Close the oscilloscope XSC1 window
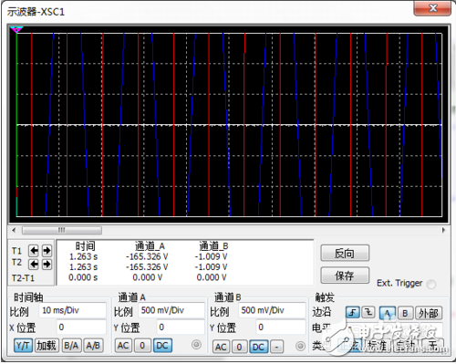This screenshot has height=364, width=456. (432, 8)
